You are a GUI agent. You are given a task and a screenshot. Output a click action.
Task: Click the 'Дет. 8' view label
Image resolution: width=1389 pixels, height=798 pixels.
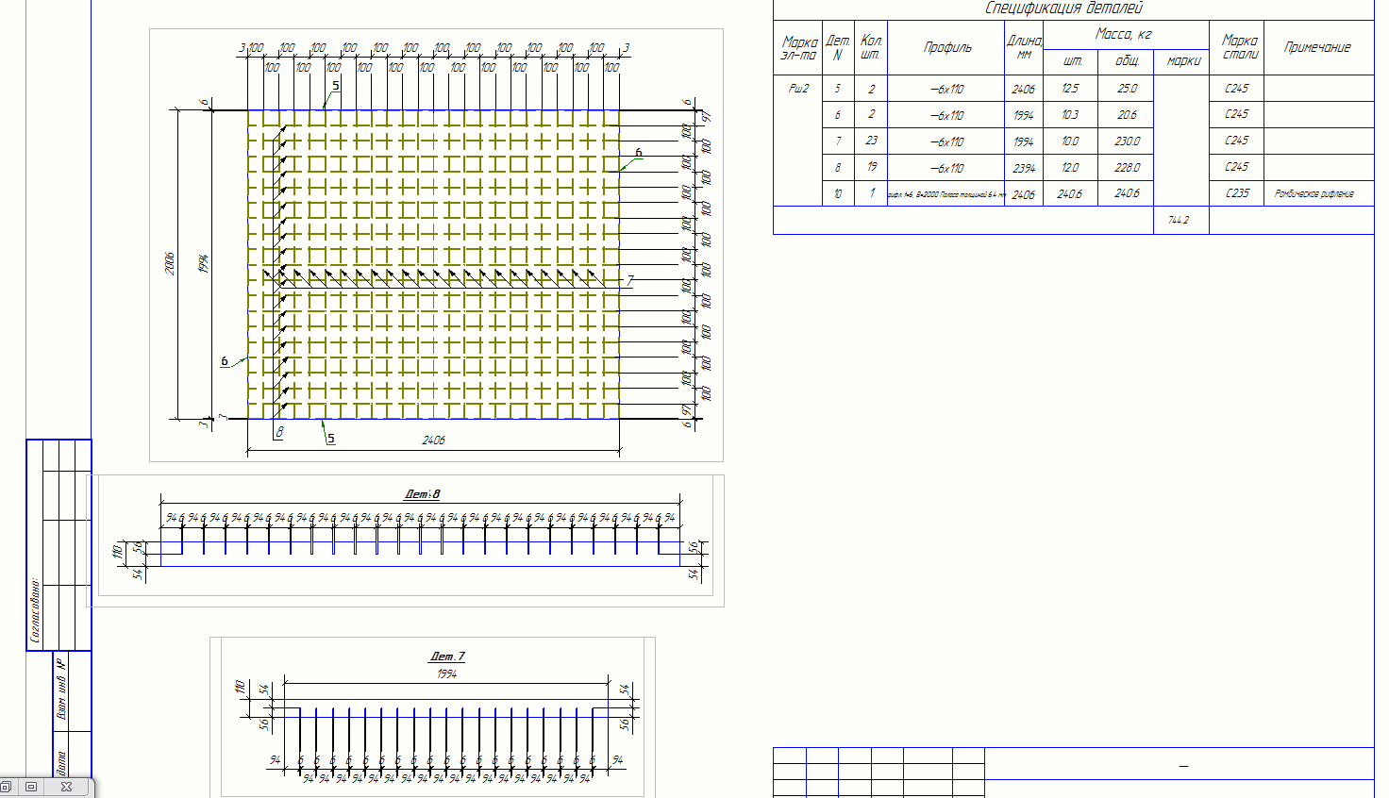tap(422, 494)
